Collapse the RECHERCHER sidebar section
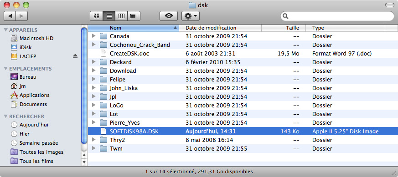398x177 pixels. pos(5,116)
